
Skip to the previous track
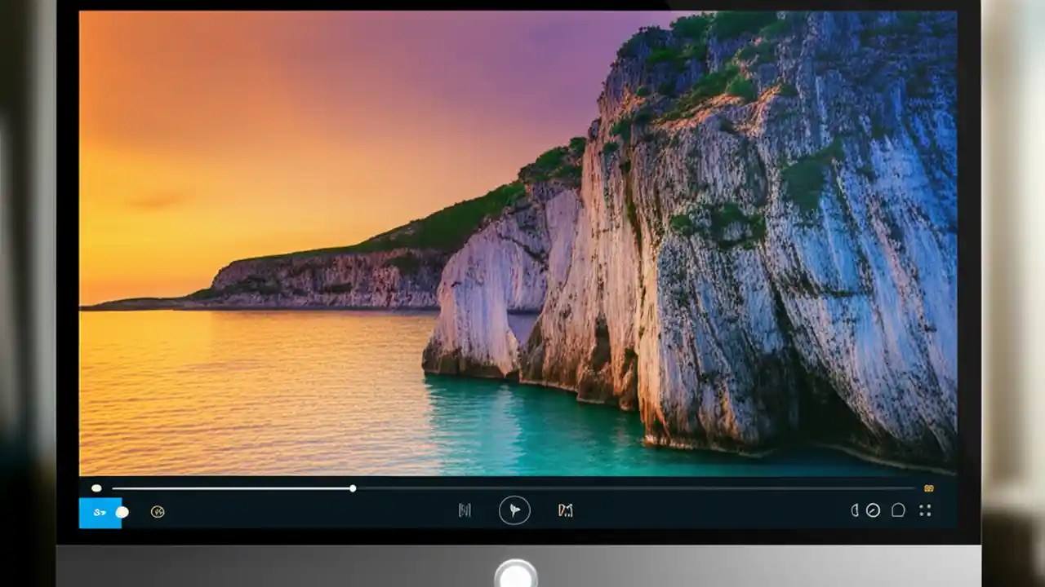[465, 510]
